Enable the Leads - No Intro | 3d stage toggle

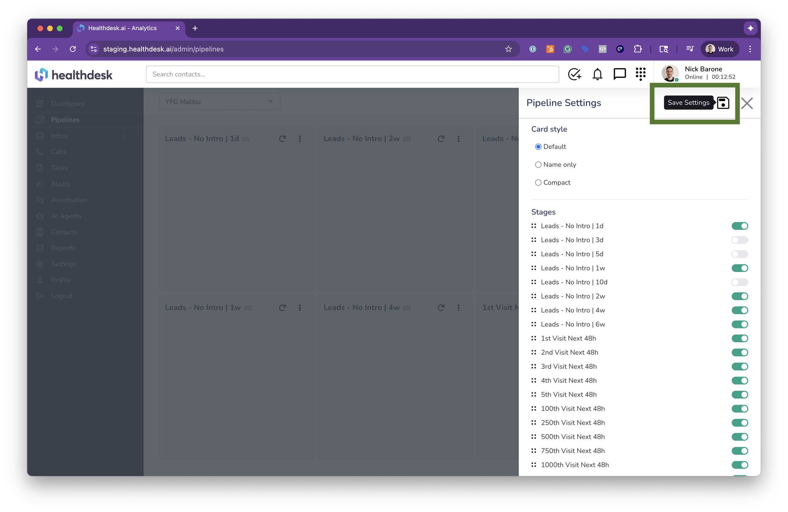(x=739, y=240)
